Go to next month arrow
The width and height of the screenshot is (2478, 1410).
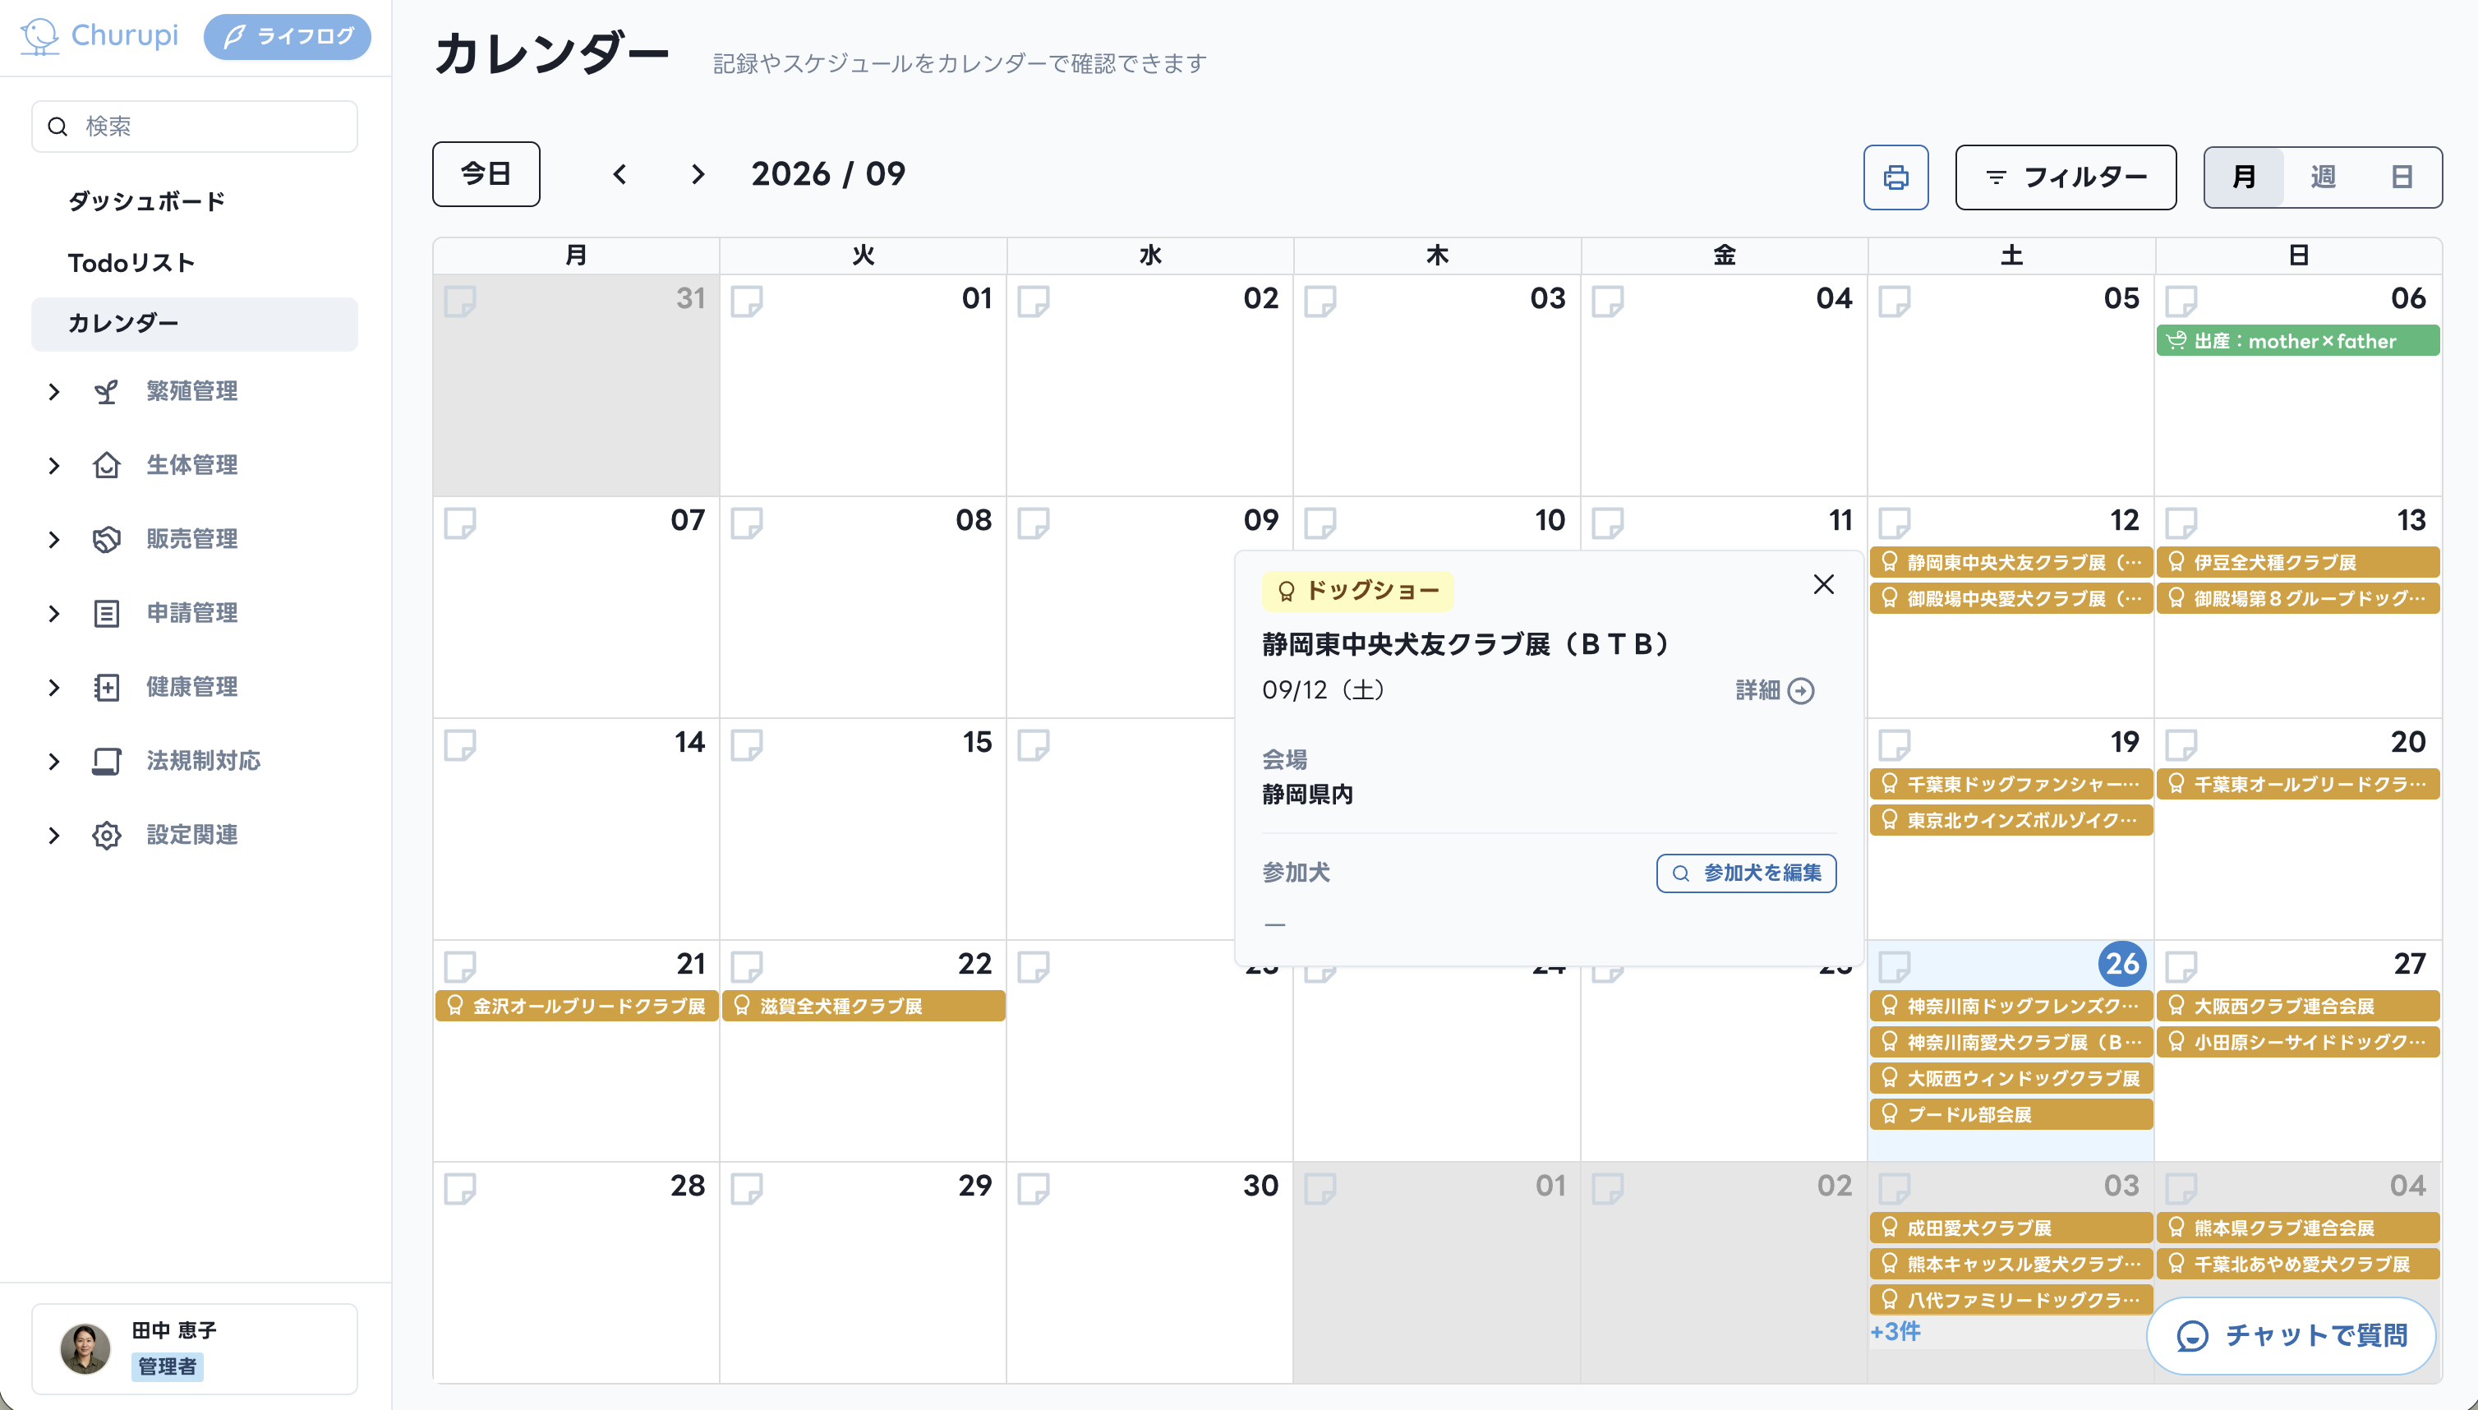coord(698,174)
